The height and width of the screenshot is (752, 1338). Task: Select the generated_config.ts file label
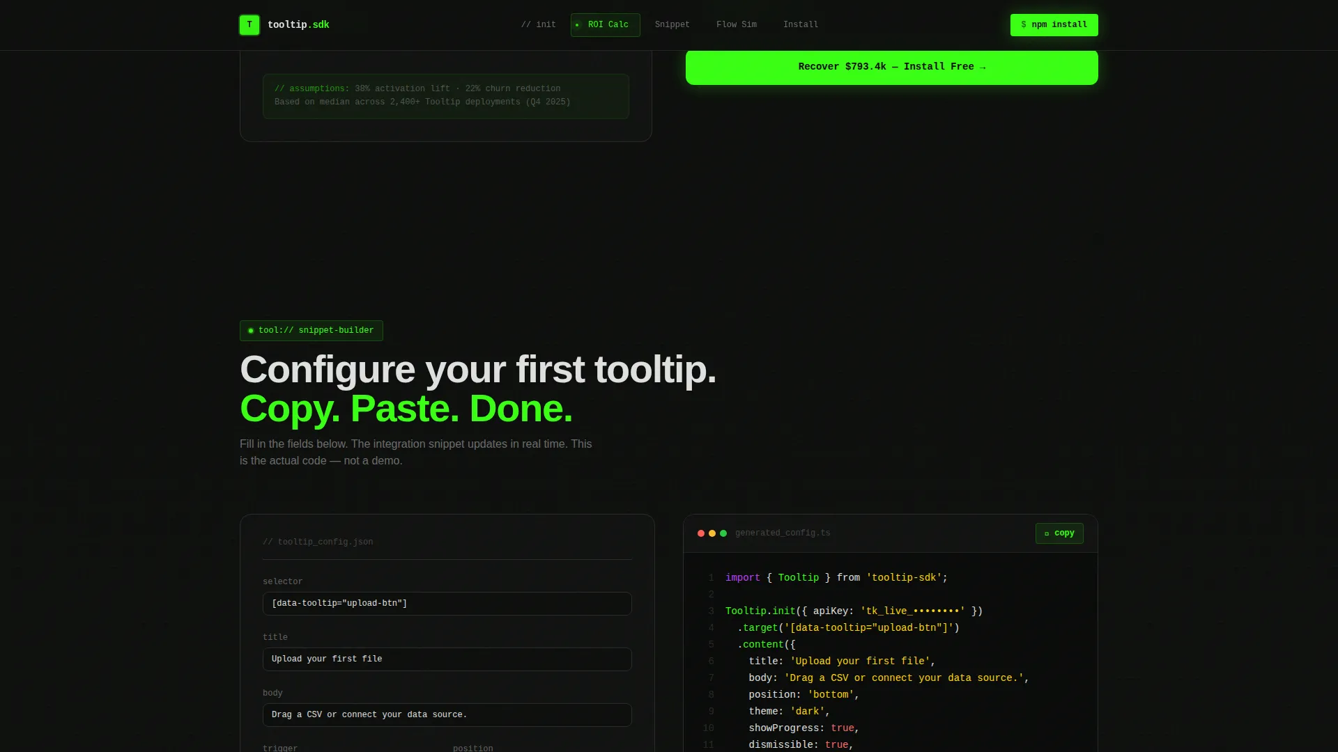coord(783,533)
